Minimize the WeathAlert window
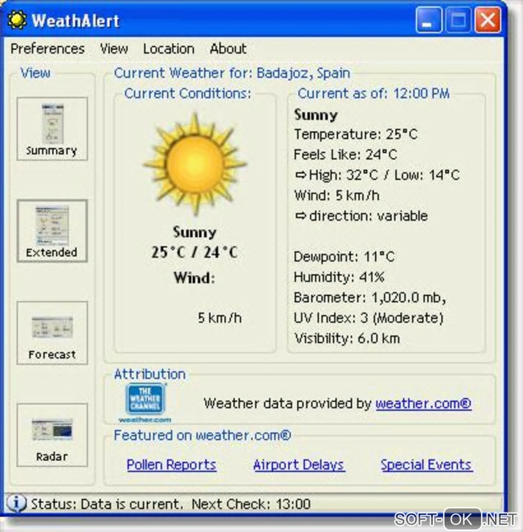The width and height of the screenshot is (523, 532). point(429,21)
